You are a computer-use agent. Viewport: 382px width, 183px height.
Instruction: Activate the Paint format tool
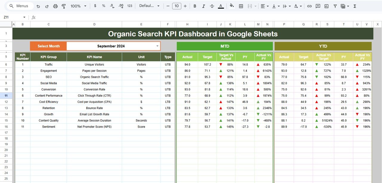64,6
